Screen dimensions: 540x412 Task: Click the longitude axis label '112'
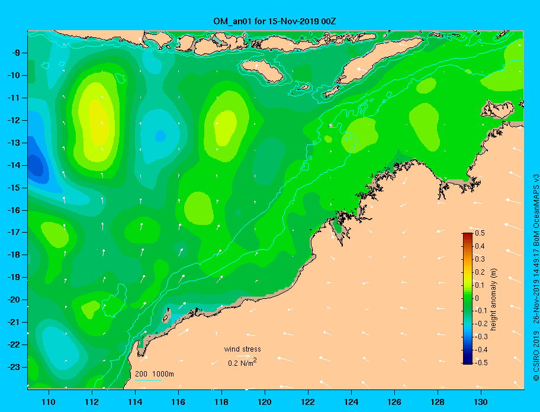coord(92,402)
